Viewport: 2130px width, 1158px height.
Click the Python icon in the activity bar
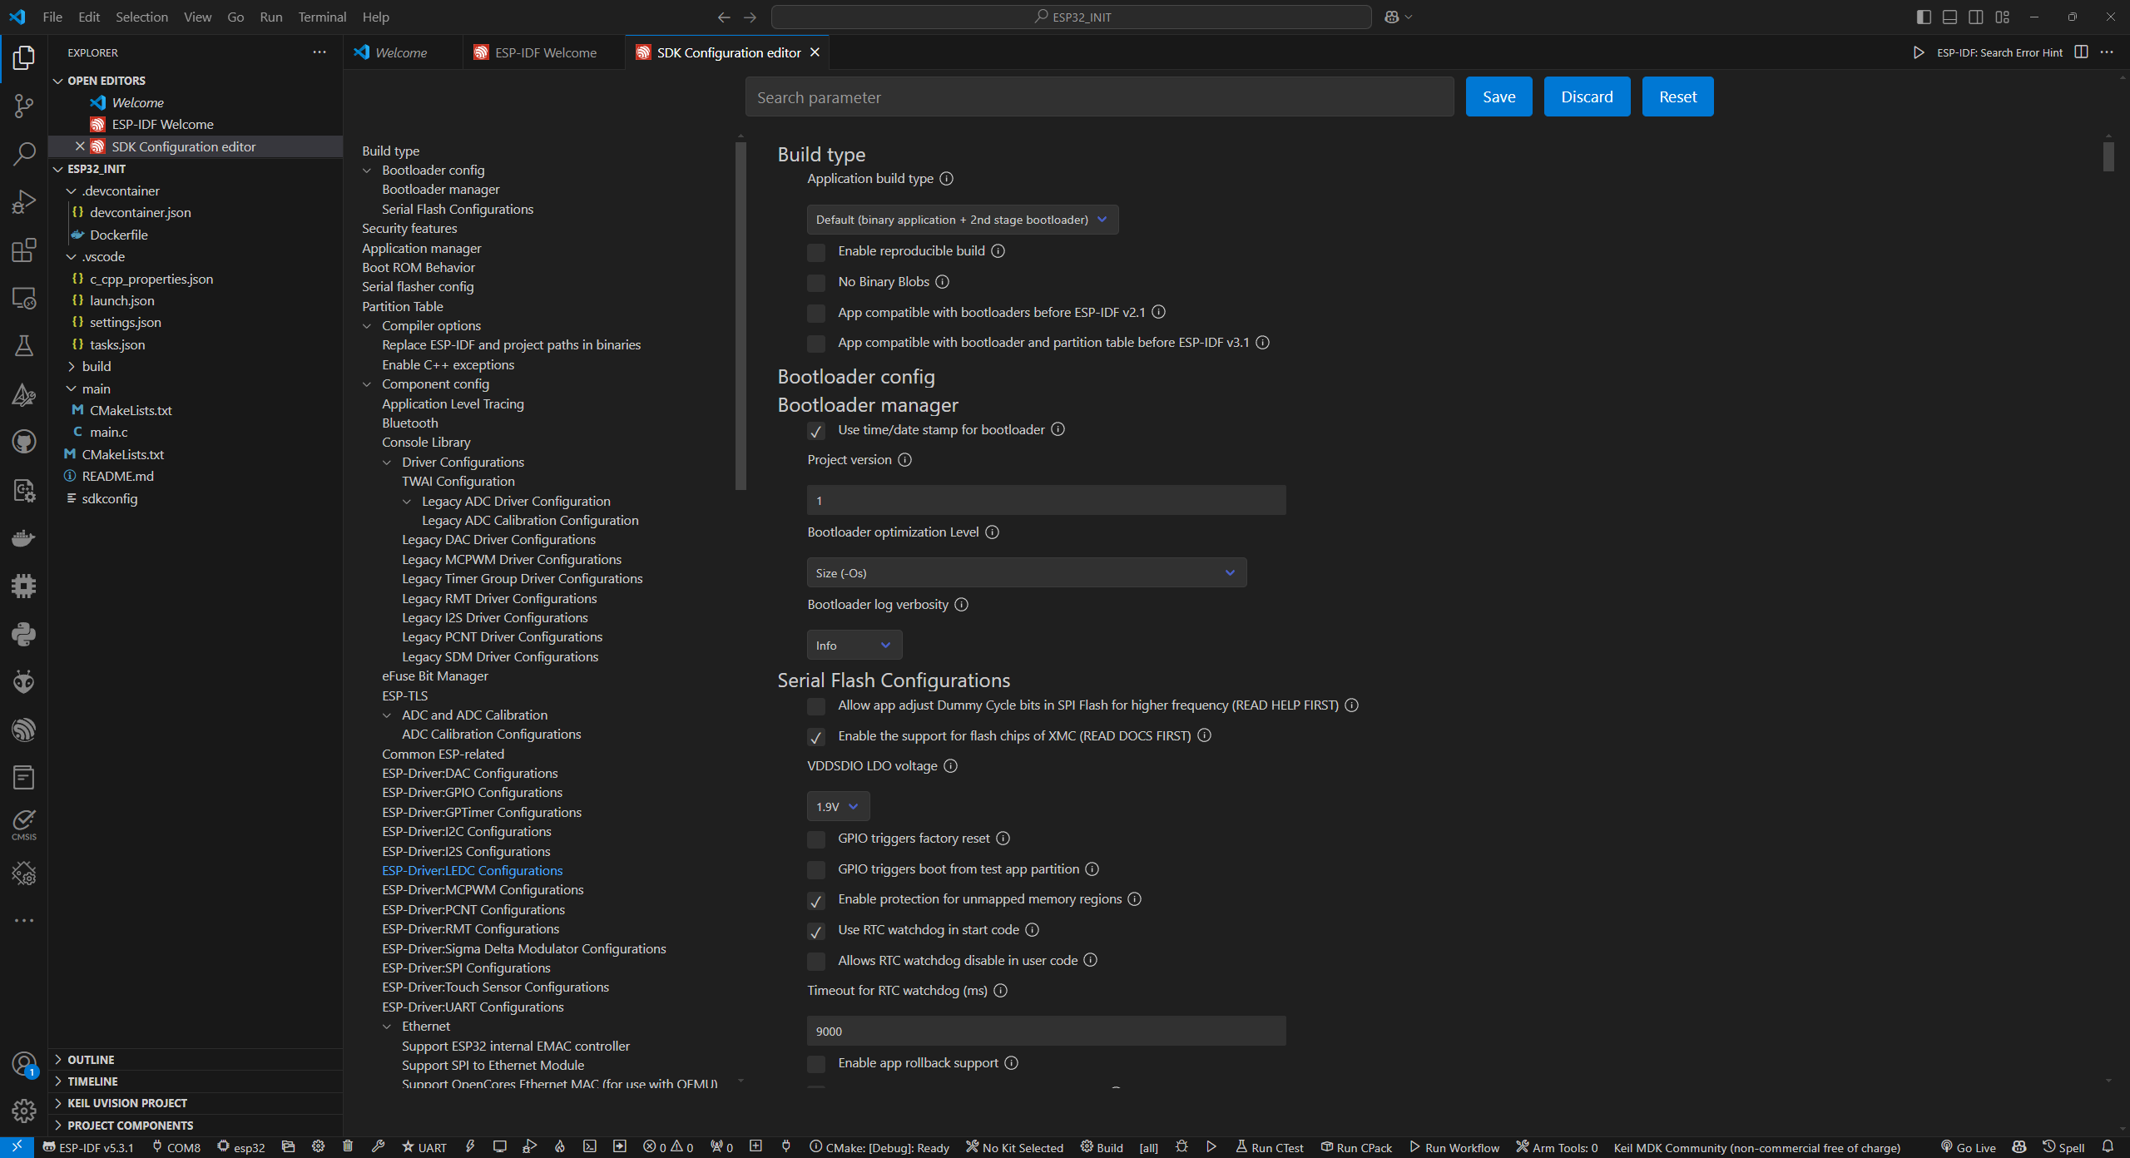pyautogui.click(x=24, y=635)
